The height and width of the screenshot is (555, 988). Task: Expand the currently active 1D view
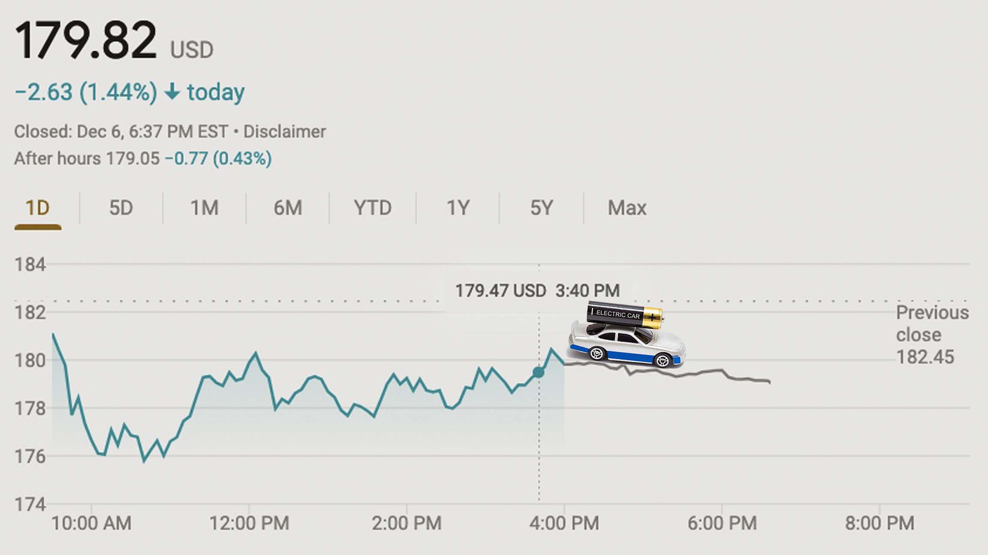39,207
